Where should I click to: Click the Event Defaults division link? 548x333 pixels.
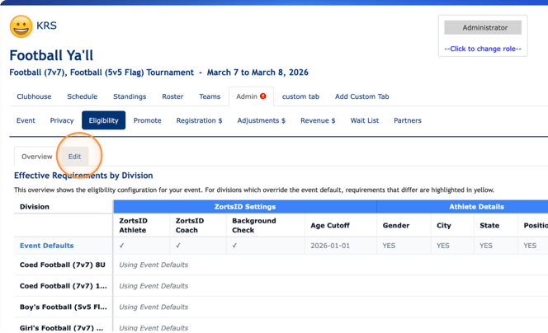46,246
